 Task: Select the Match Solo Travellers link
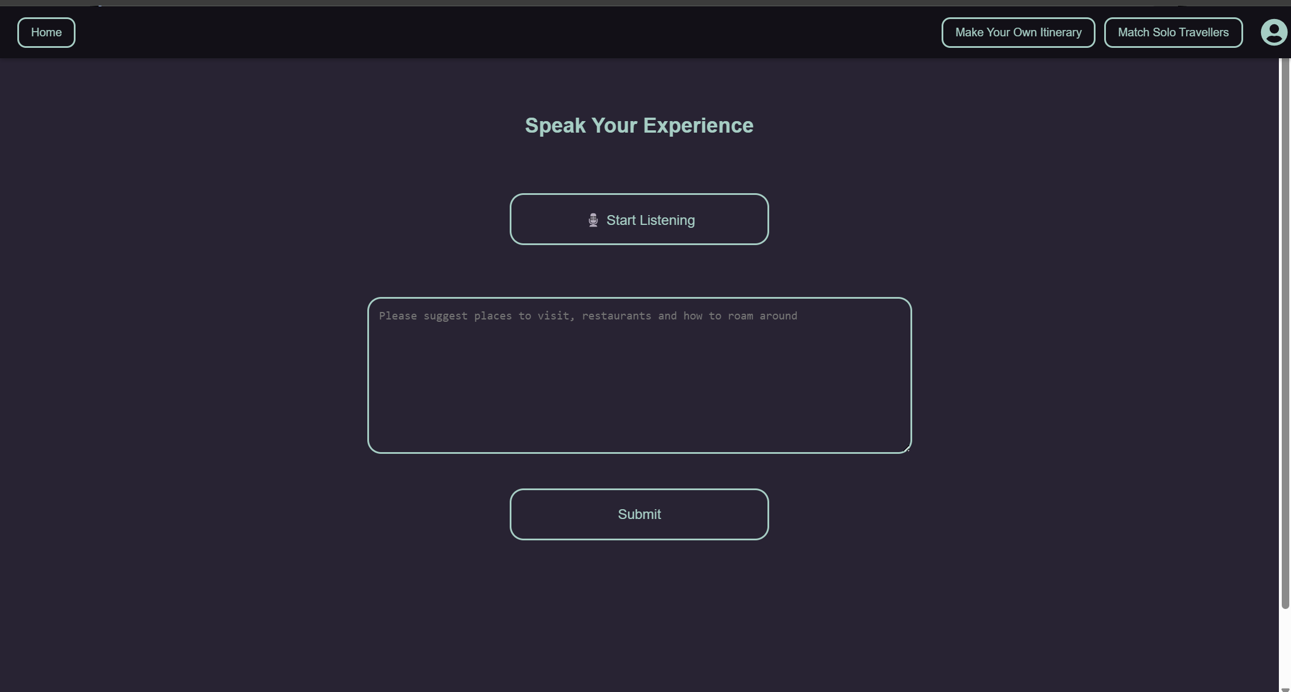(x=1173, y=32)
